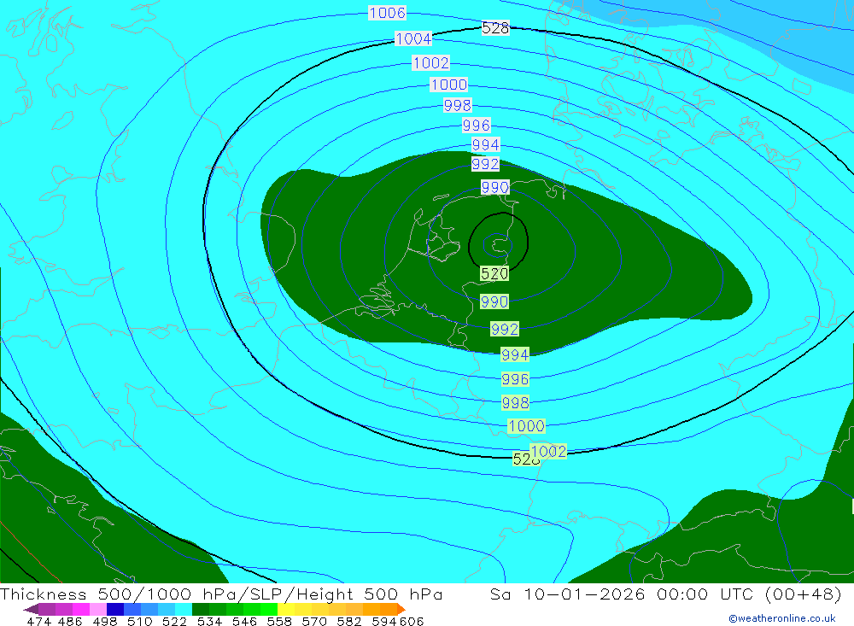The height and width of the screenshot is (626, 854).
Task: Click the 498 legend value
Action: point(104,621)
